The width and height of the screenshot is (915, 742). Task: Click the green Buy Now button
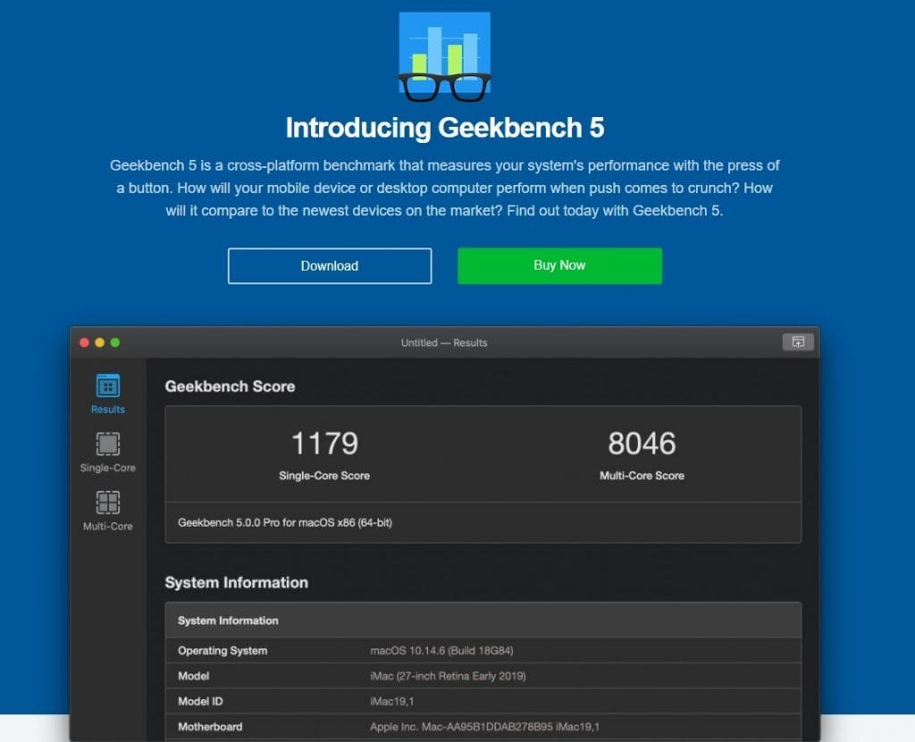[x=559, y=265]
